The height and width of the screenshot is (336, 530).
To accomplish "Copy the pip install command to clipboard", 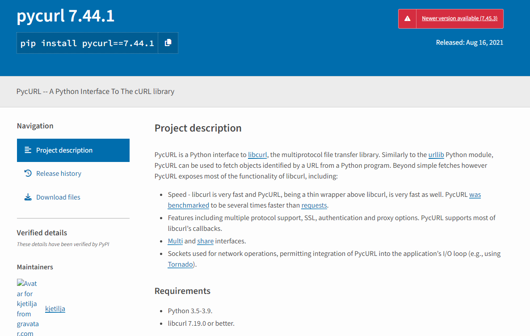I will pos(168,43).
